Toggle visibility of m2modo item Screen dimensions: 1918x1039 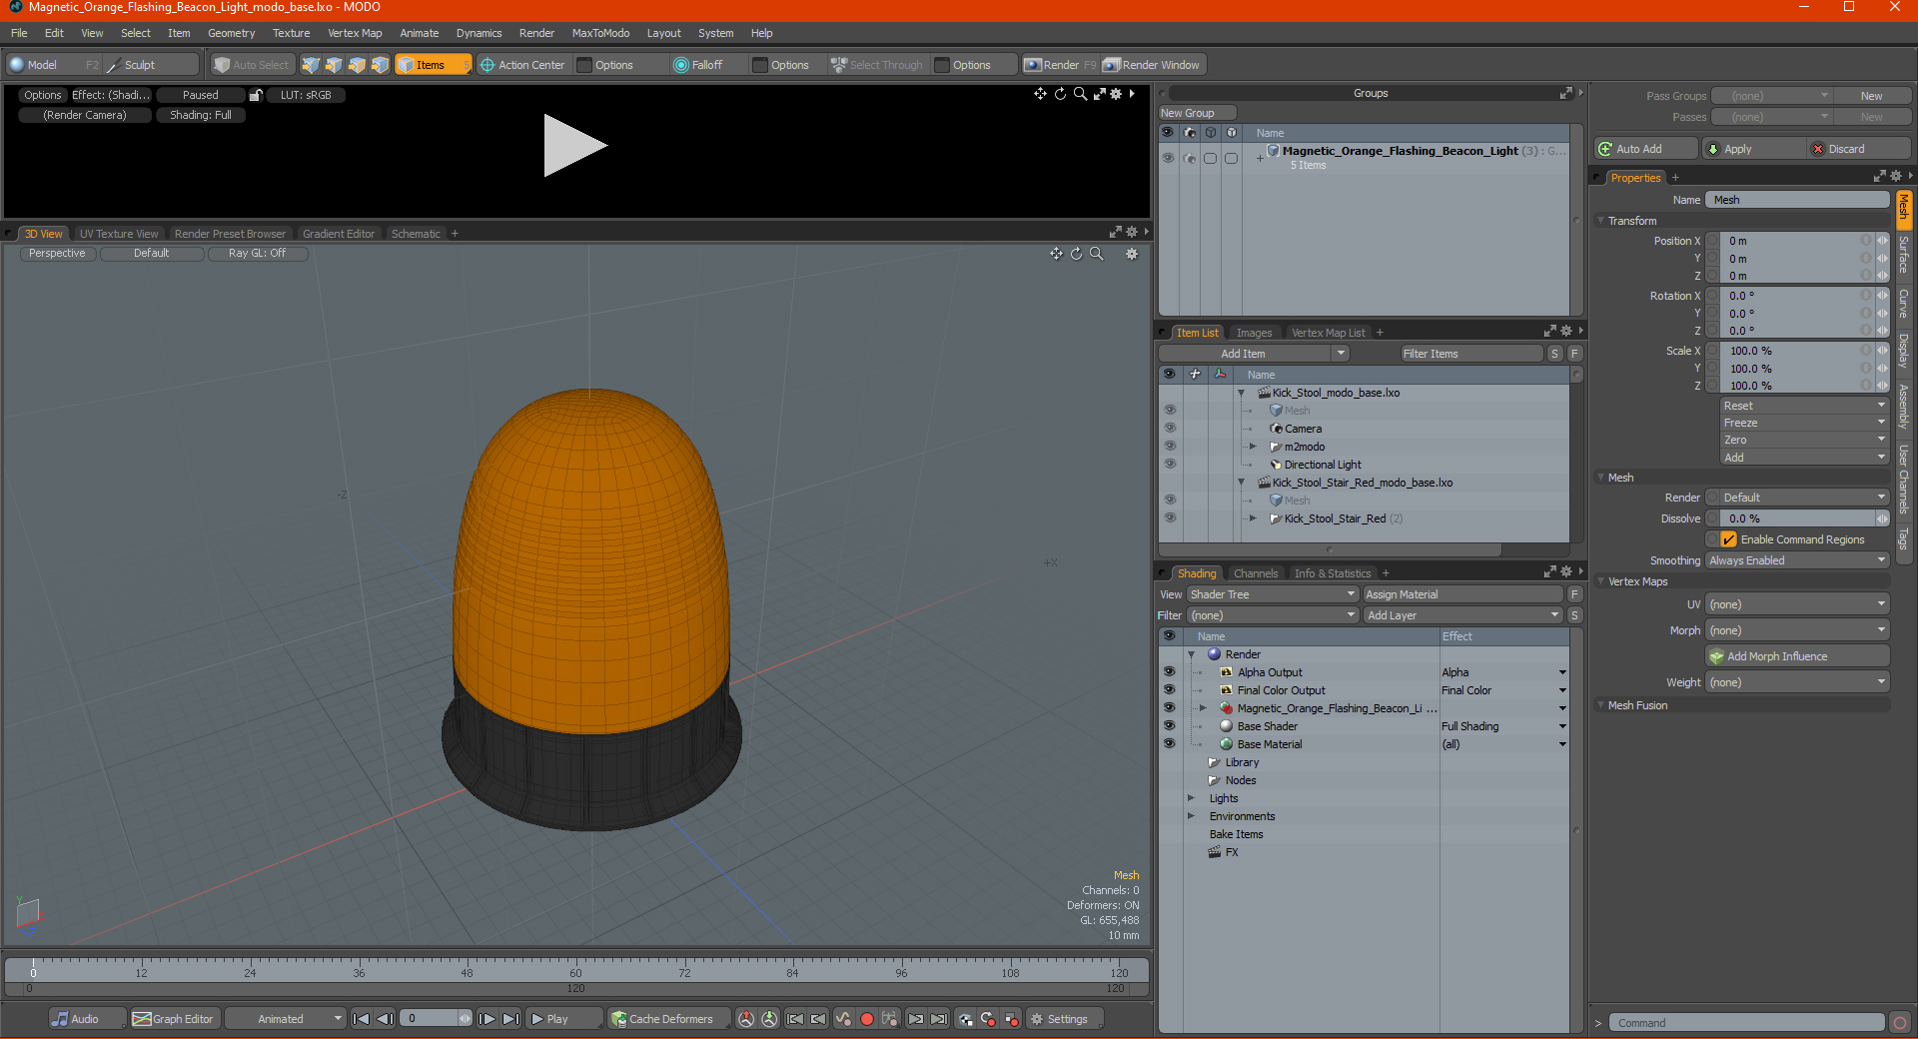(1169, 447)
